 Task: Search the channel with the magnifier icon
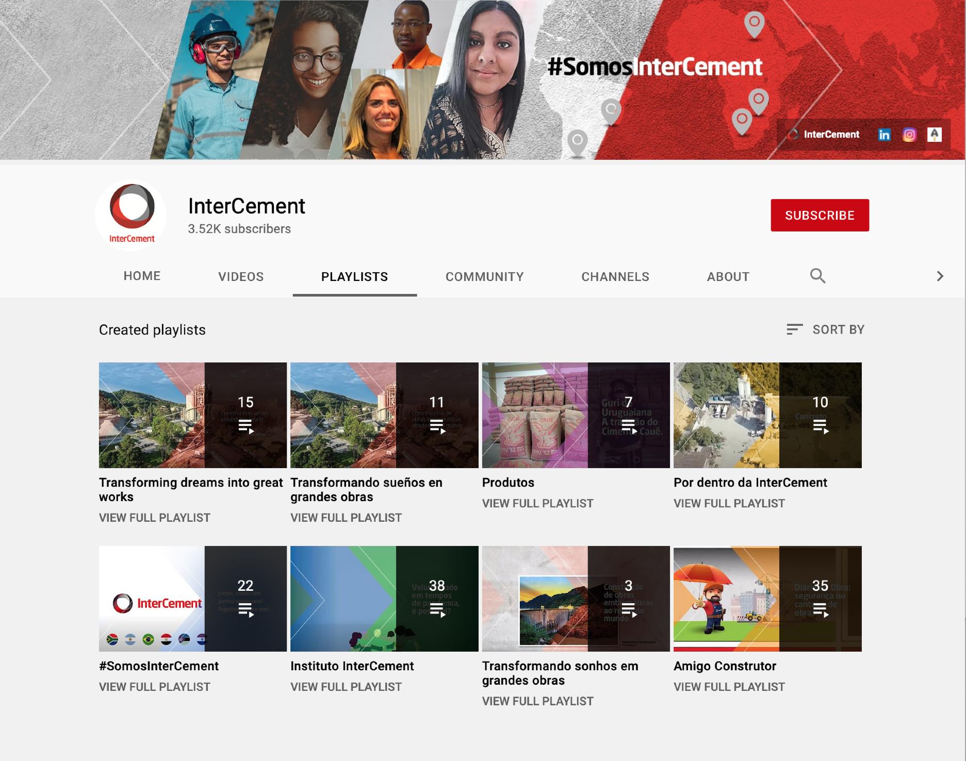[817, 276]
